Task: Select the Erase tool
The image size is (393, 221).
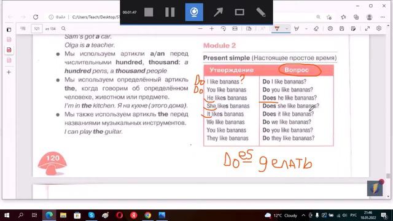Action: [x=316, y=29]
